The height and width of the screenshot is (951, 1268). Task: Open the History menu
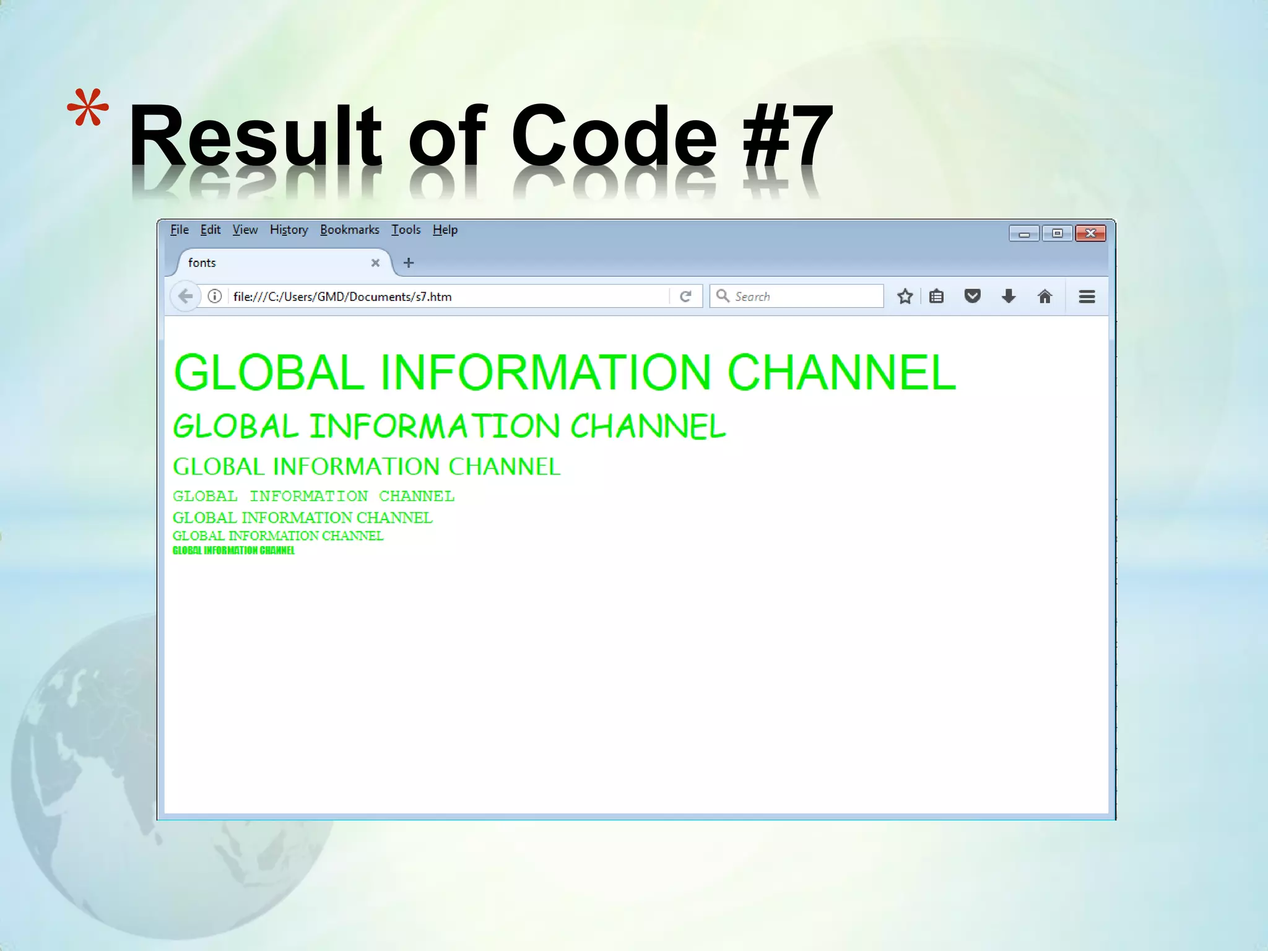[x=289, y=230]
